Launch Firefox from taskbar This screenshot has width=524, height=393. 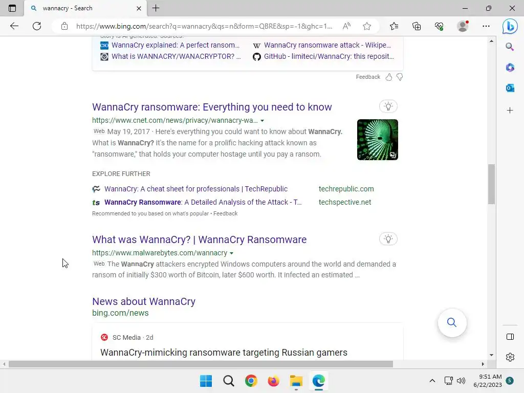coord(273,381)
